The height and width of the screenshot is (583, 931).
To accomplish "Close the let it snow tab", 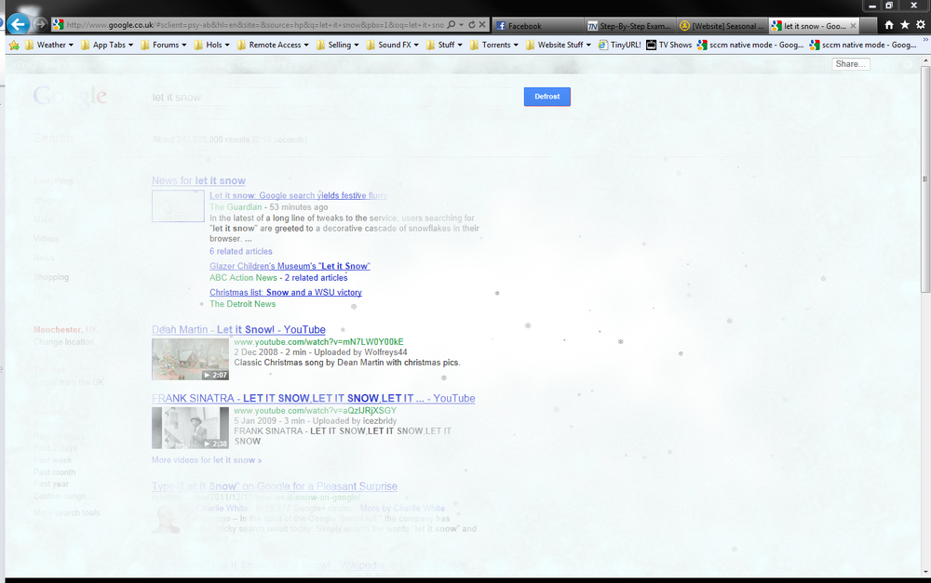I will 853,25.
